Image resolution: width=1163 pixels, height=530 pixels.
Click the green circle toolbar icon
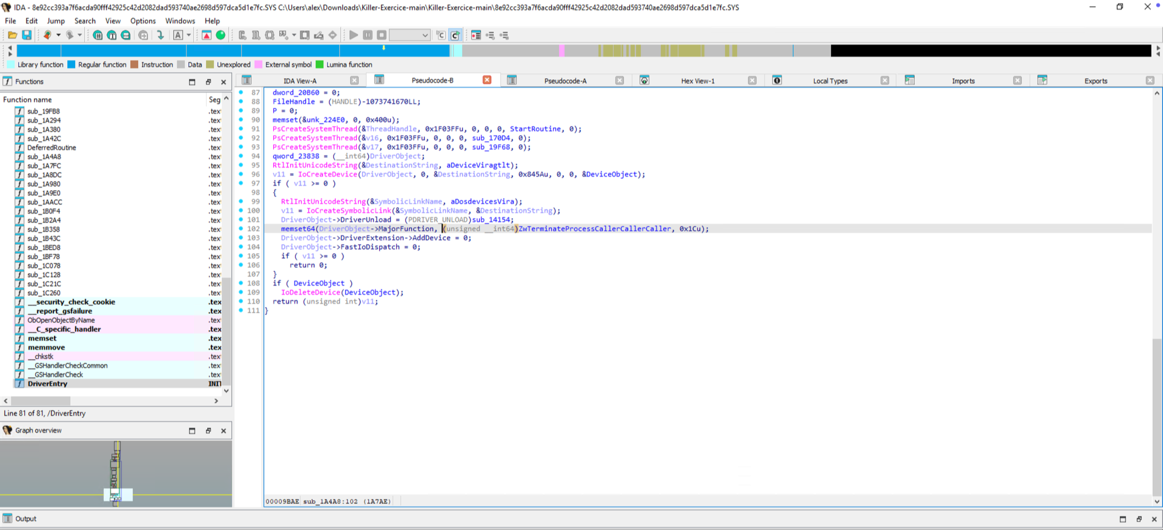pos(220,35)
